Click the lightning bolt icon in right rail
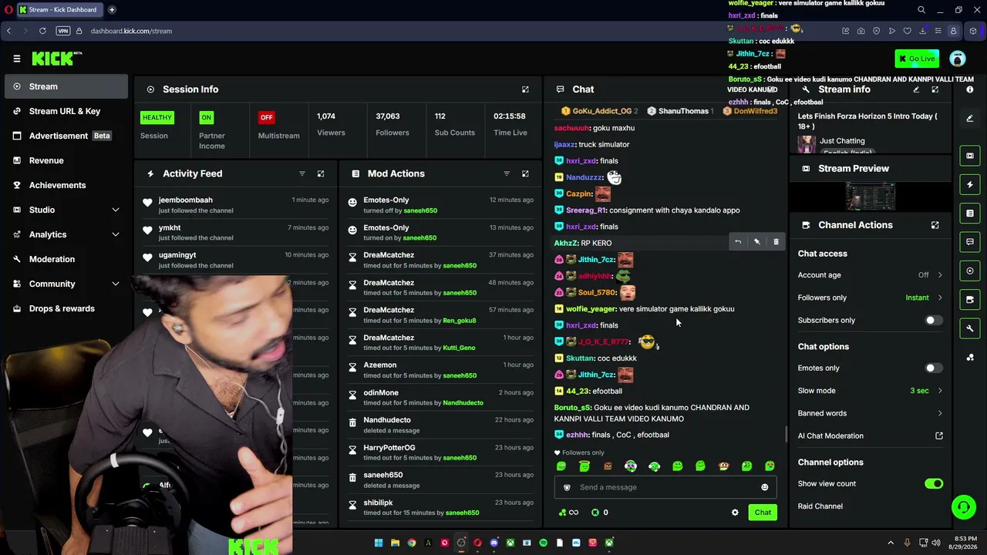The width and height of the screenshot is (987, 555). point(970,184)
